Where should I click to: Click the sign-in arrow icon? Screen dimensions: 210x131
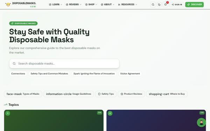(173, 5)
